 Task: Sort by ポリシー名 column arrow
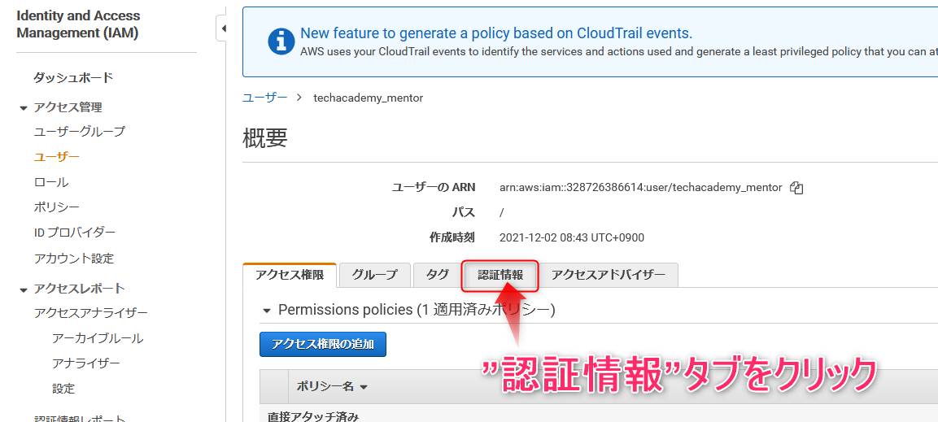364,387
